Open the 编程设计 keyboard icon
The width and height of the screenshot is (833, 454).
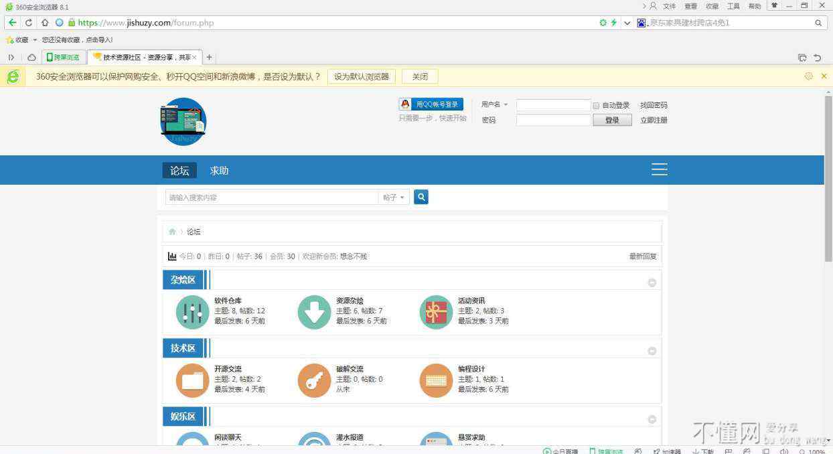pos(436,381)
